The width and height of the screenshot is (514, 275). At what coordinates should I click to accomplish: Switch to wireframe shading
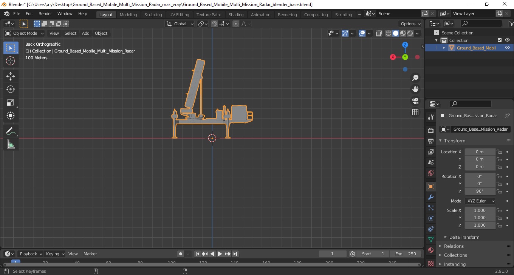tap(389, 33)
